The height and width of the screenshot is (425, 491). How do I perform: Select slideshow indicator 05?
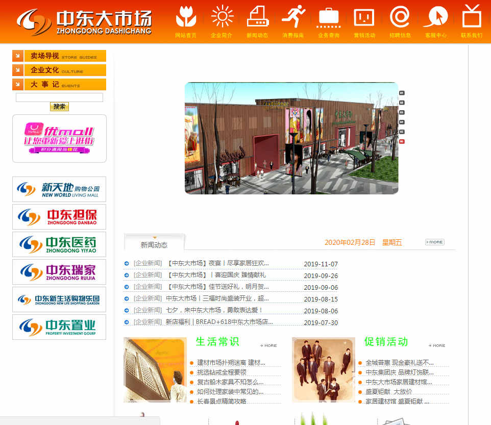click(402, 132)
